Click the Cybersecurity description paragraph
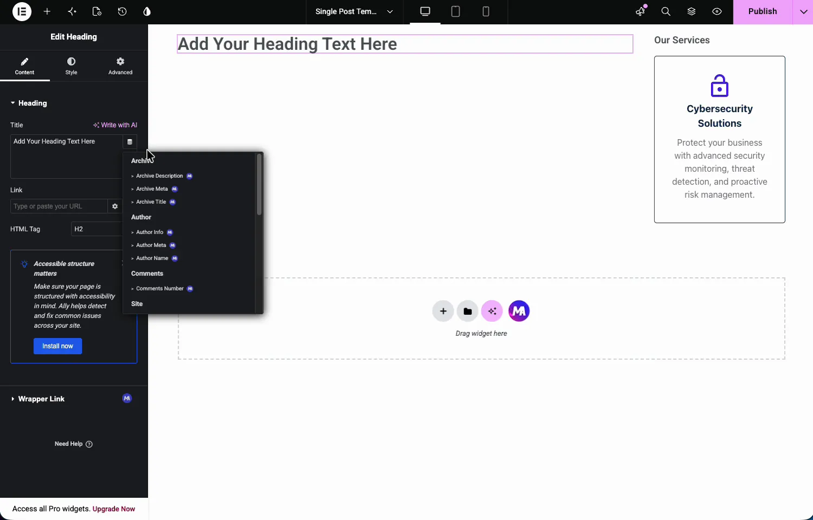 [x=719, y=169]
